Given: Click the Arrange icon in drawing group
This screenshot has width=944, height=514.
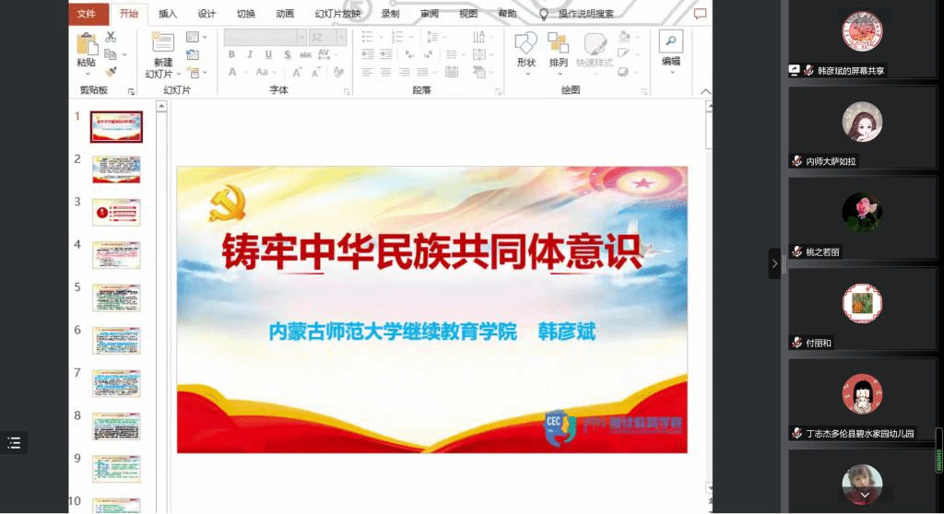Looking at the screenshot, I should coord(558,43).
